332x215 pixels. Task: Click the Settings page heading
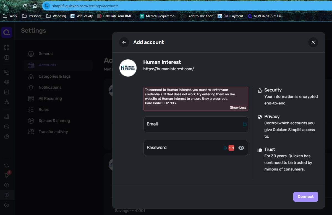(x=33, y=31)
